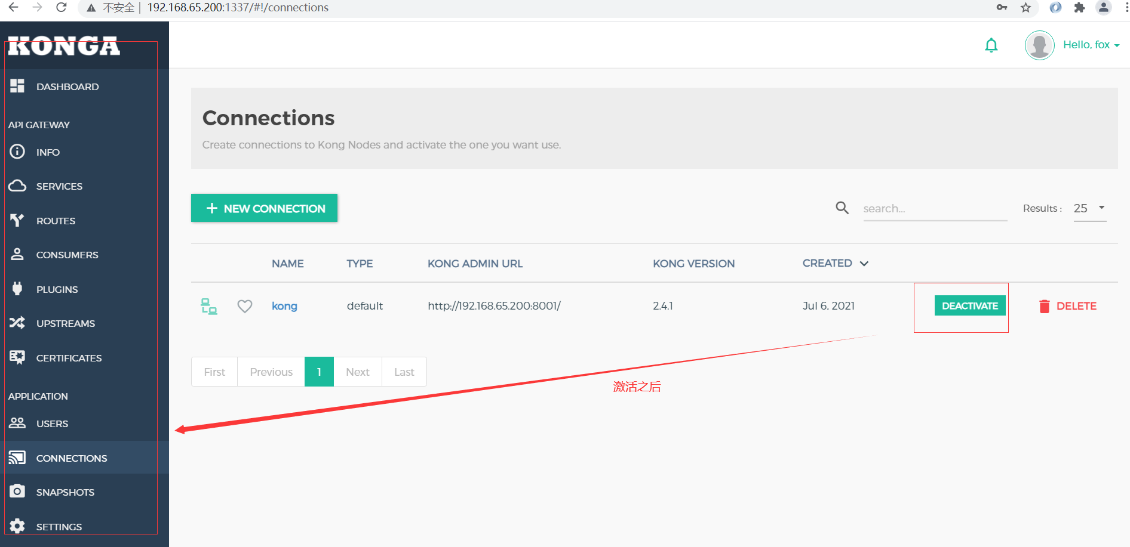The image size is (1130, 547).
Task: Open the INFO menu label
Action: [x=48, y=152]
